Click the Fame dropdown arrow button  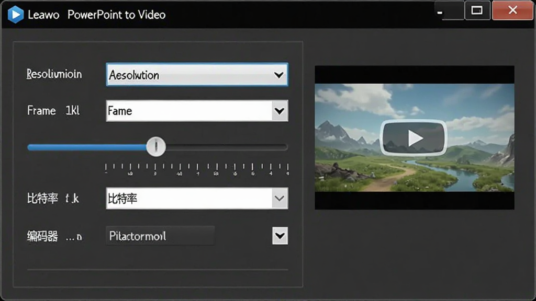pos(280,111)
